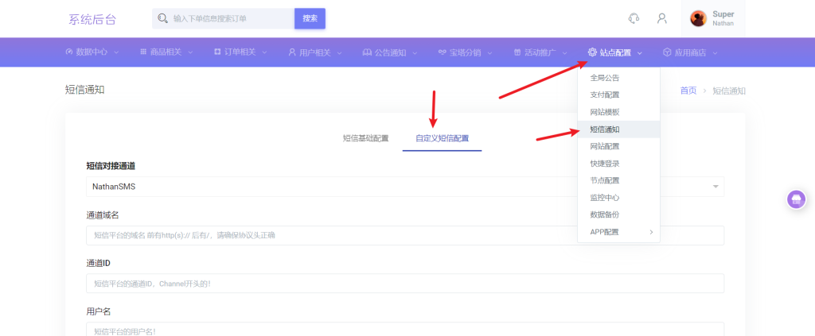Focus the 通道域名 input field
Screen dimensions: 815x336
coord(405,235)
